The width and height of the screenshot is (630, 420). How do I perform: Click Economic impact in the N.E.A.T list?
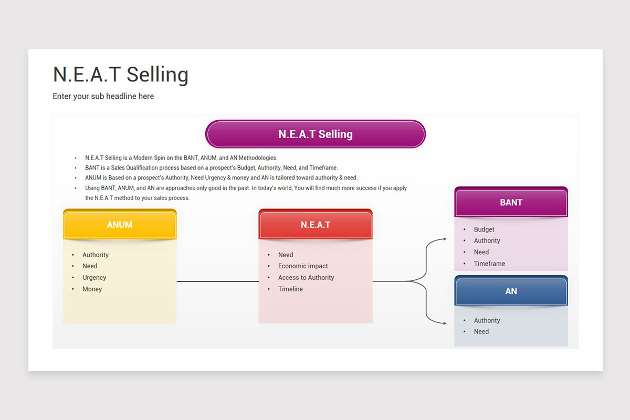[303, 266]
